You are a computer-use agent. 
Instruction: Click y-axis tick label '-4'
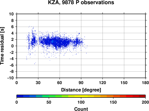click(x=12, y=59)
